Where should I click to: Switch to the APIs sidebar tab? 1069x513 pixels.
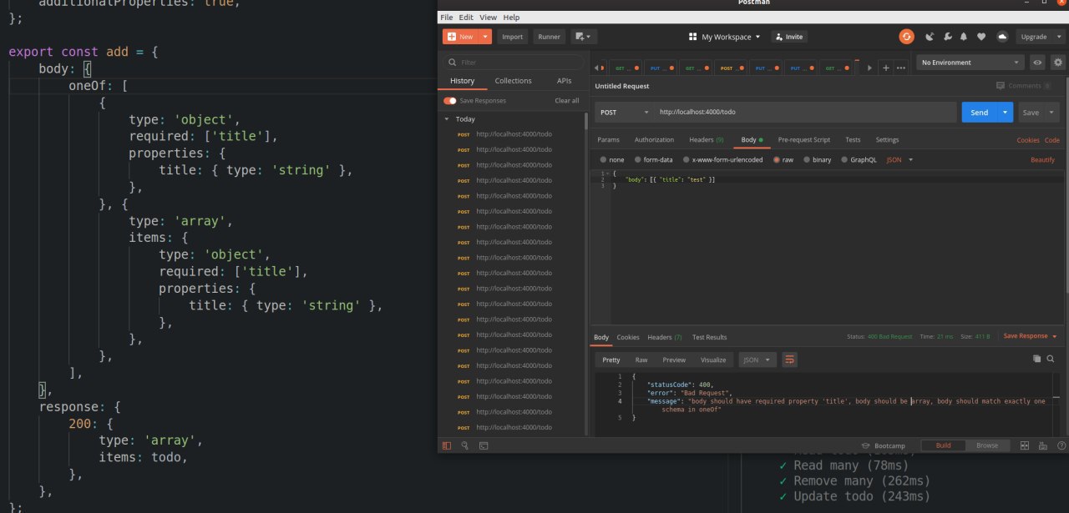(565, 81)
